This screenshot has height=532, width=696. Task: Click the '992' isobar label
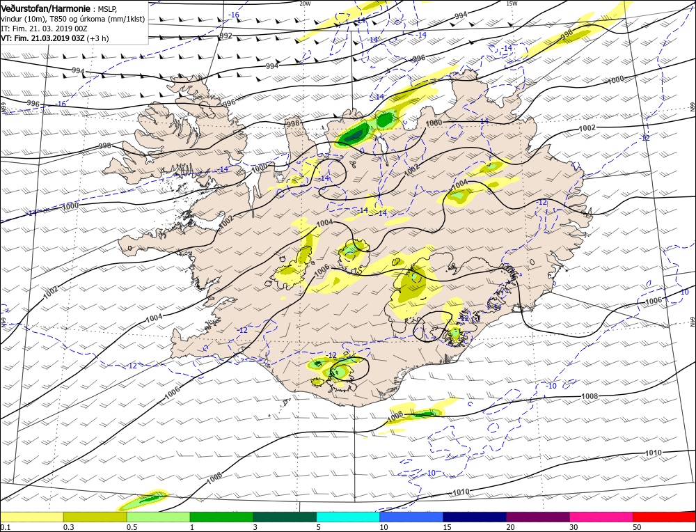tap(226, 36)
